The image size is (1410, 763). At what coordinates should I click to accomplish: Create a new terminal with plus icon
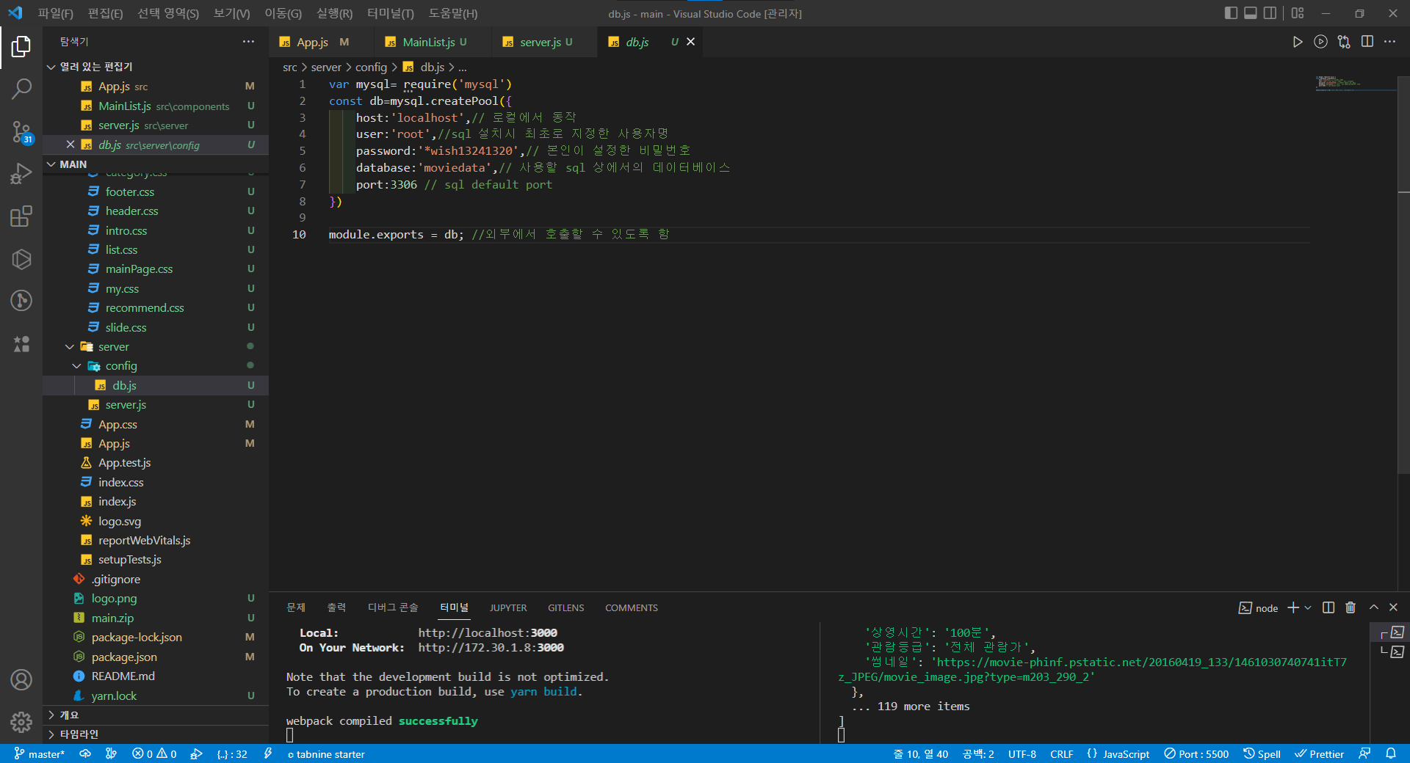tap(1293, 607)
